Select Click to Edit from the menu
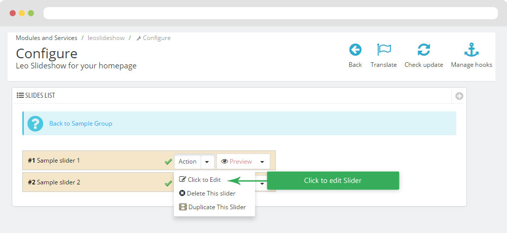 coord(204,180)
